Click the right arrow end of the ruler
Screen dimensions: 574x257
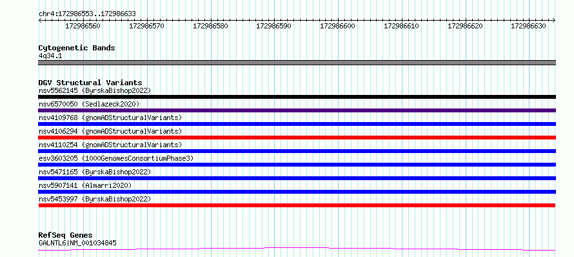click(x=554, y=21)
